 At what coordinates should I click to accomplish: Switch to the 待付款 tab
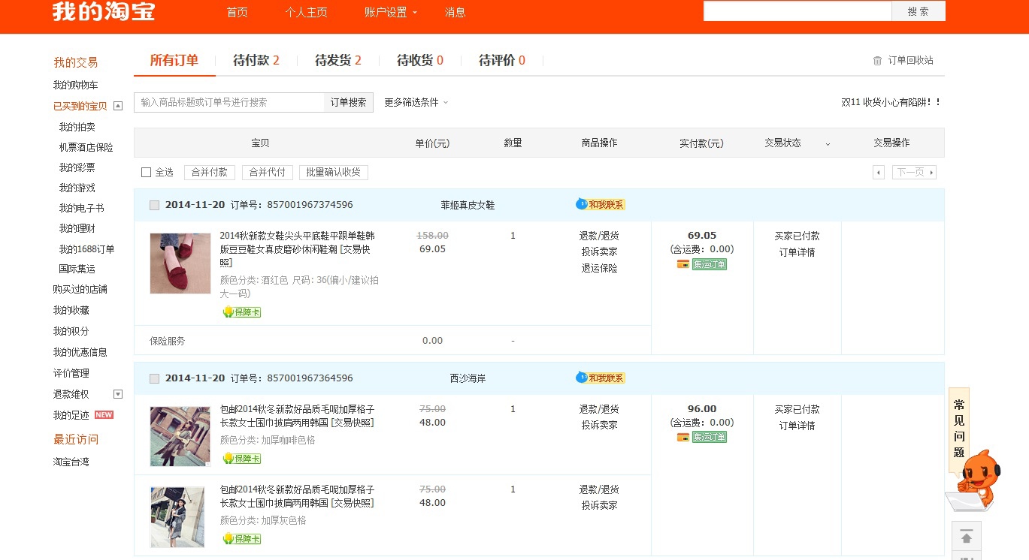pos(256,61)
